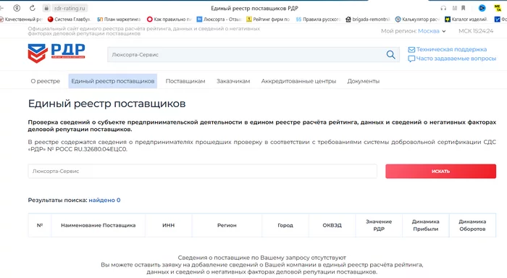Viewport: 507px width, 278px height.
Task: Click the bookmark icon in browser toolbar
Action: pos(464,8)
